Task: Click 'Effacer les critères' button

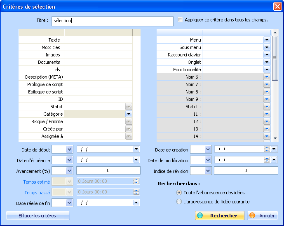Action: point(38,216)
